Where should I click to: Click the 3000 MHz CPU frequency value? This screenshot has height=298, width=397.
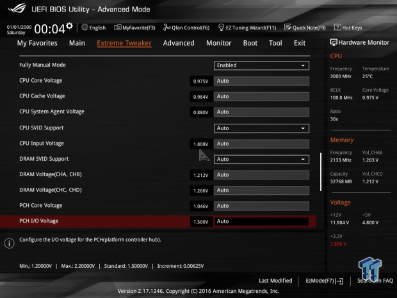(x=341, y=76)
